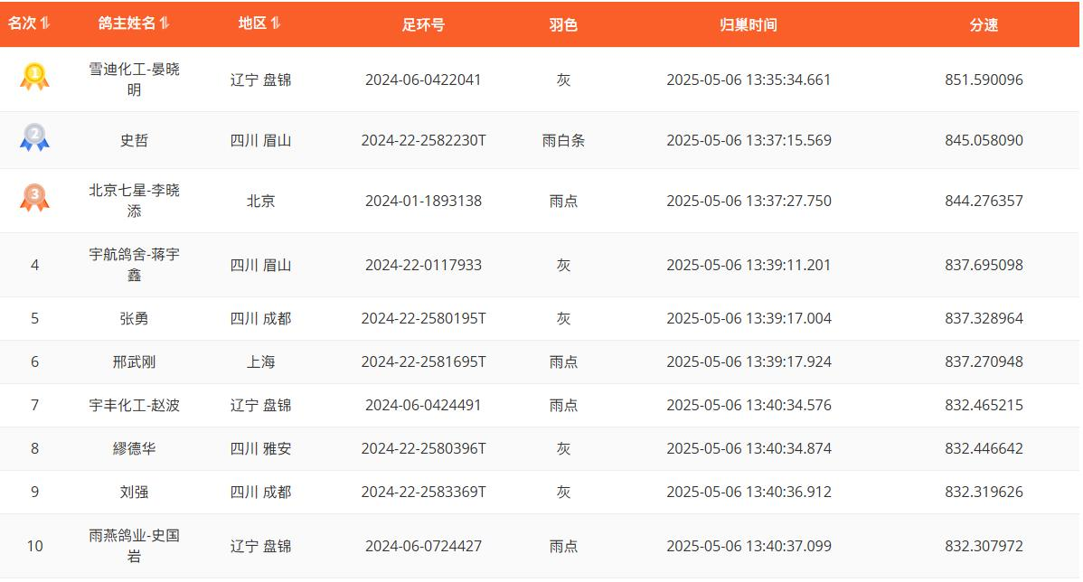Click the 分速 column header
The height and width of the screenshot is (582, 1083).
[x=984, y=24]
